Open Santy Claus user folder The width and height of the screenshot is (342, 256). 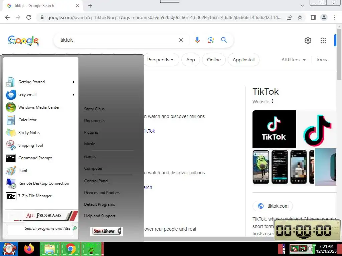[x=95, y=109]
